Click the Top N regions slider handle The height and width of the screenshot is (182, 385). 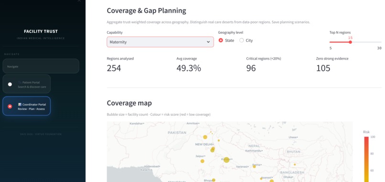(351, 42)
